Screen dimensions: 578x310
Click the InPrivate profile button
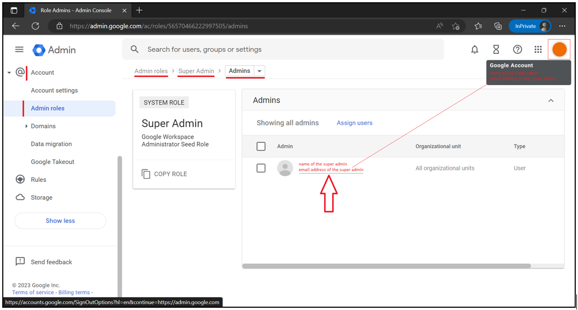pos(529,26)
